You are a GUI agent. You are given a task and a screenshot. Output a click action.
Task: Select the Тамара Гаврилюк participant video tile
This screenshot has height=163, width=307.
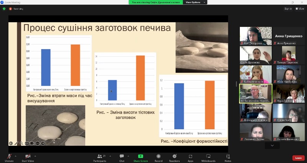[289, 55]
